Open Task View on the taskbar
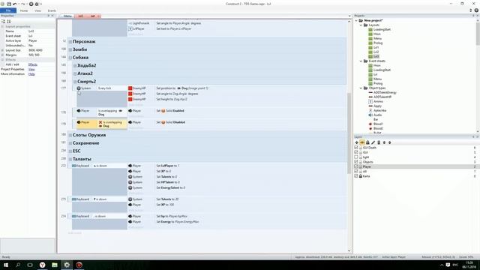 (x=30, y=265)
